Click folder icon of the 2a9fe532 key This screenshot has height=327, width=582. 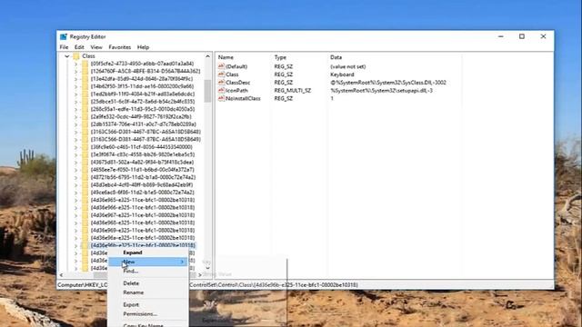coord(85,117)
